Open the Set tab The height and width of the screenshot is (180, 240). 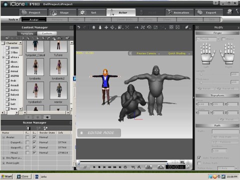tap(91, 12)
